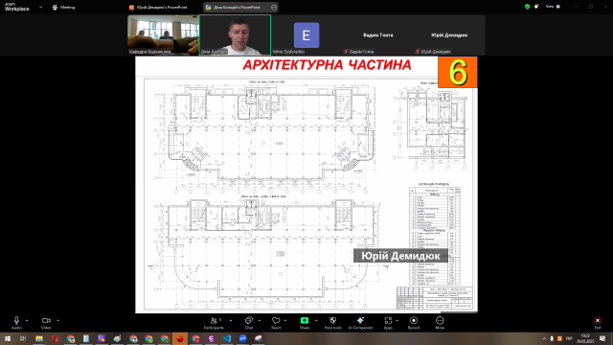Viewport: 613px width, 345px height.
Task: Click the green Share screen button
Action: [305, 323]
